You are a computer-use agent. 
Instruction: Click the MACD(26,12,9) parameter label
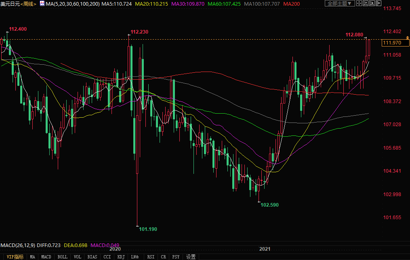[x=18, y=245]
